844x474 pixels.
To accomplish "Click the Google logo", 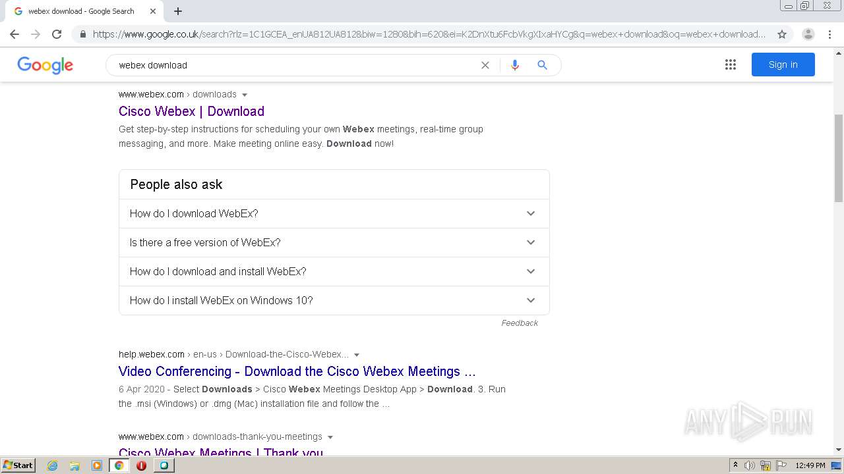I will click(45, 65).
